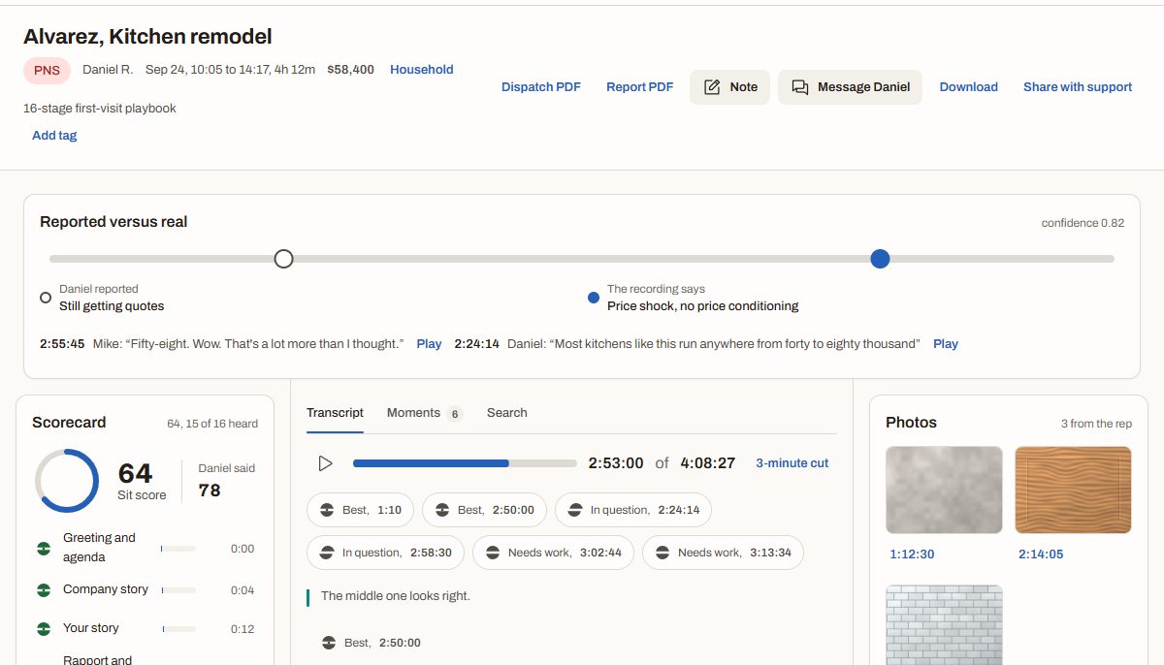Click the hollow Daniel reported slider handle
Viewport: 1164px width, 665px height.
coord(283,259)
